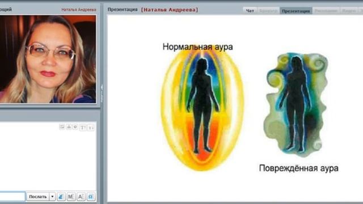Viewport: 363px width, 204px height.
Task: Click the blue square icon after A icon
Action: (x=91, y=197)
